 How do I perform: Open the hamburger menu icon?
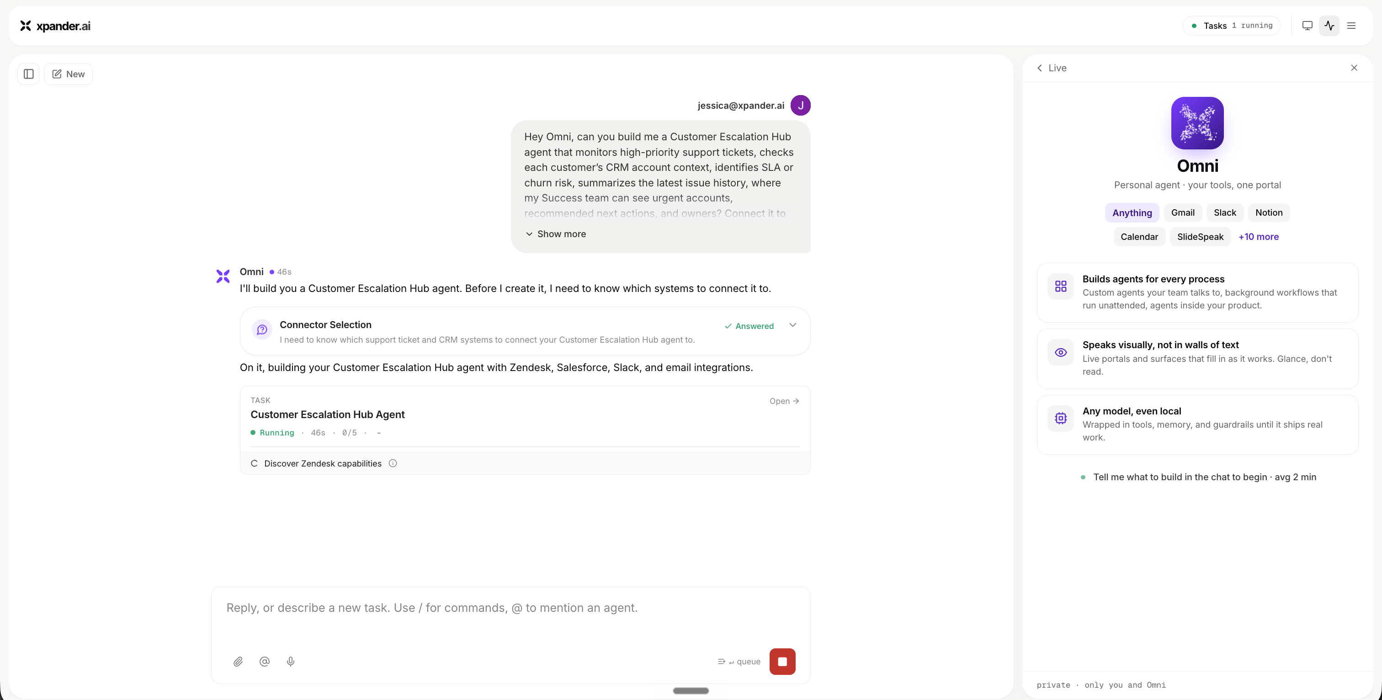1351,26
